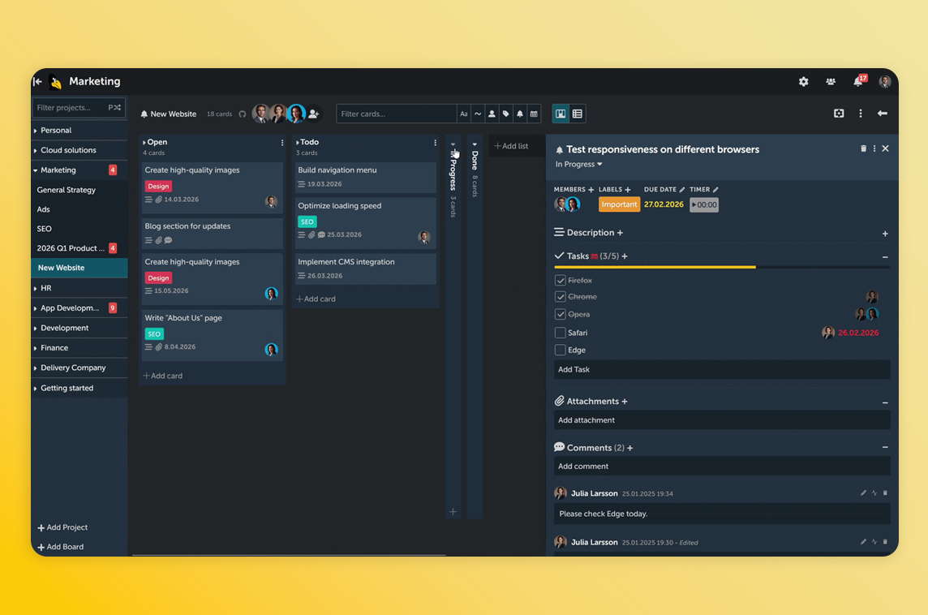Open the In Progress list dropdown
Screen dimensions: 928x615
coord(579,165)
